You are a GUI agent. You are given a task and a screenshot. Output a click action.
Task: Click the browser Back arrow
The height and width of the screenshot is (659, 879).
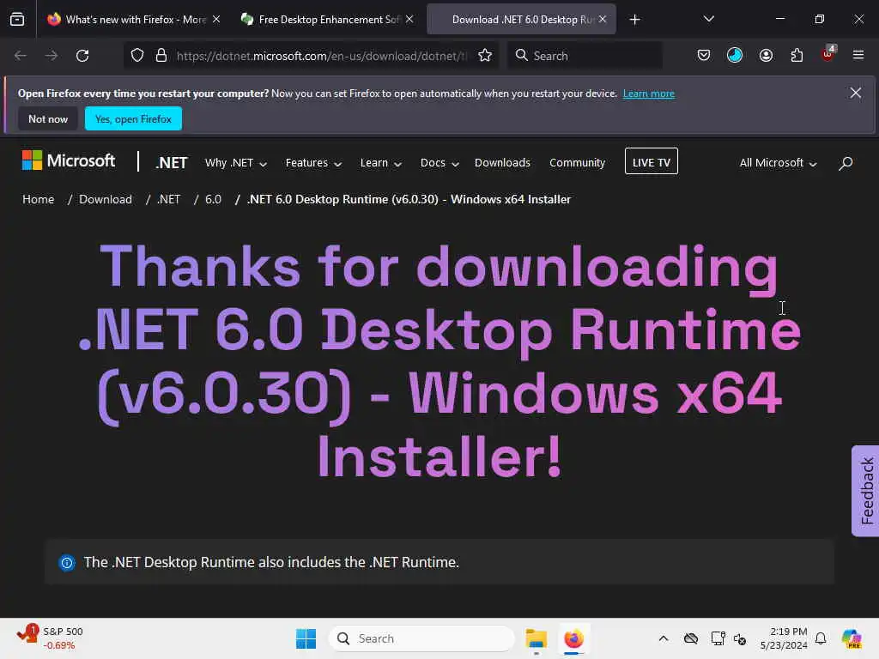tap(21, 56)
